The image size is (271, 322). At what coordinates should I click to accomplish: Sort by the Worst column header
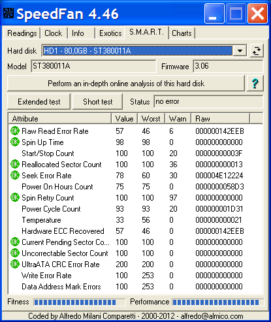click(x=151, y=119)
